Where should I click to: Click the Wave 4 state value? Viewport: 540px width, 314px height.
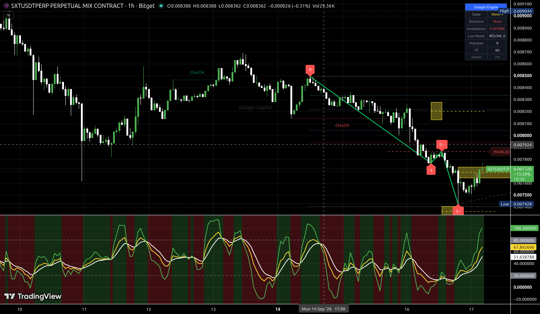pos(497,14)
